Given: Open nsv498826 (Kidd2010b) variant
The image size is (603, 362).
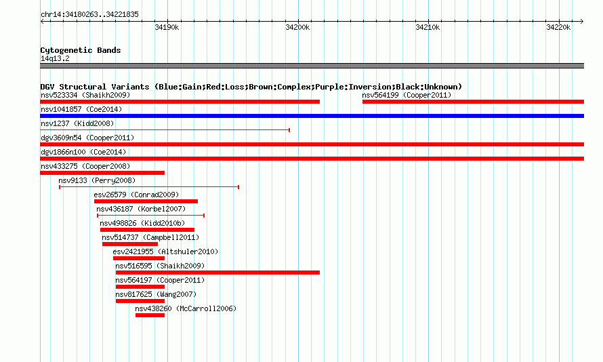Looking at the screenshot, I should (x=142, y=223).
